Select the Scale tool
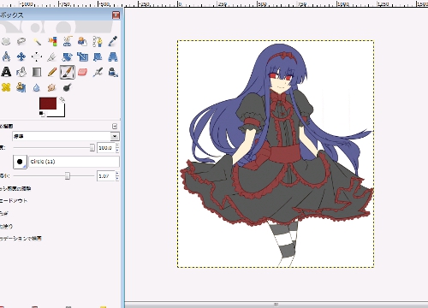This screenshot has height=308, width=428. click(82, 56)
